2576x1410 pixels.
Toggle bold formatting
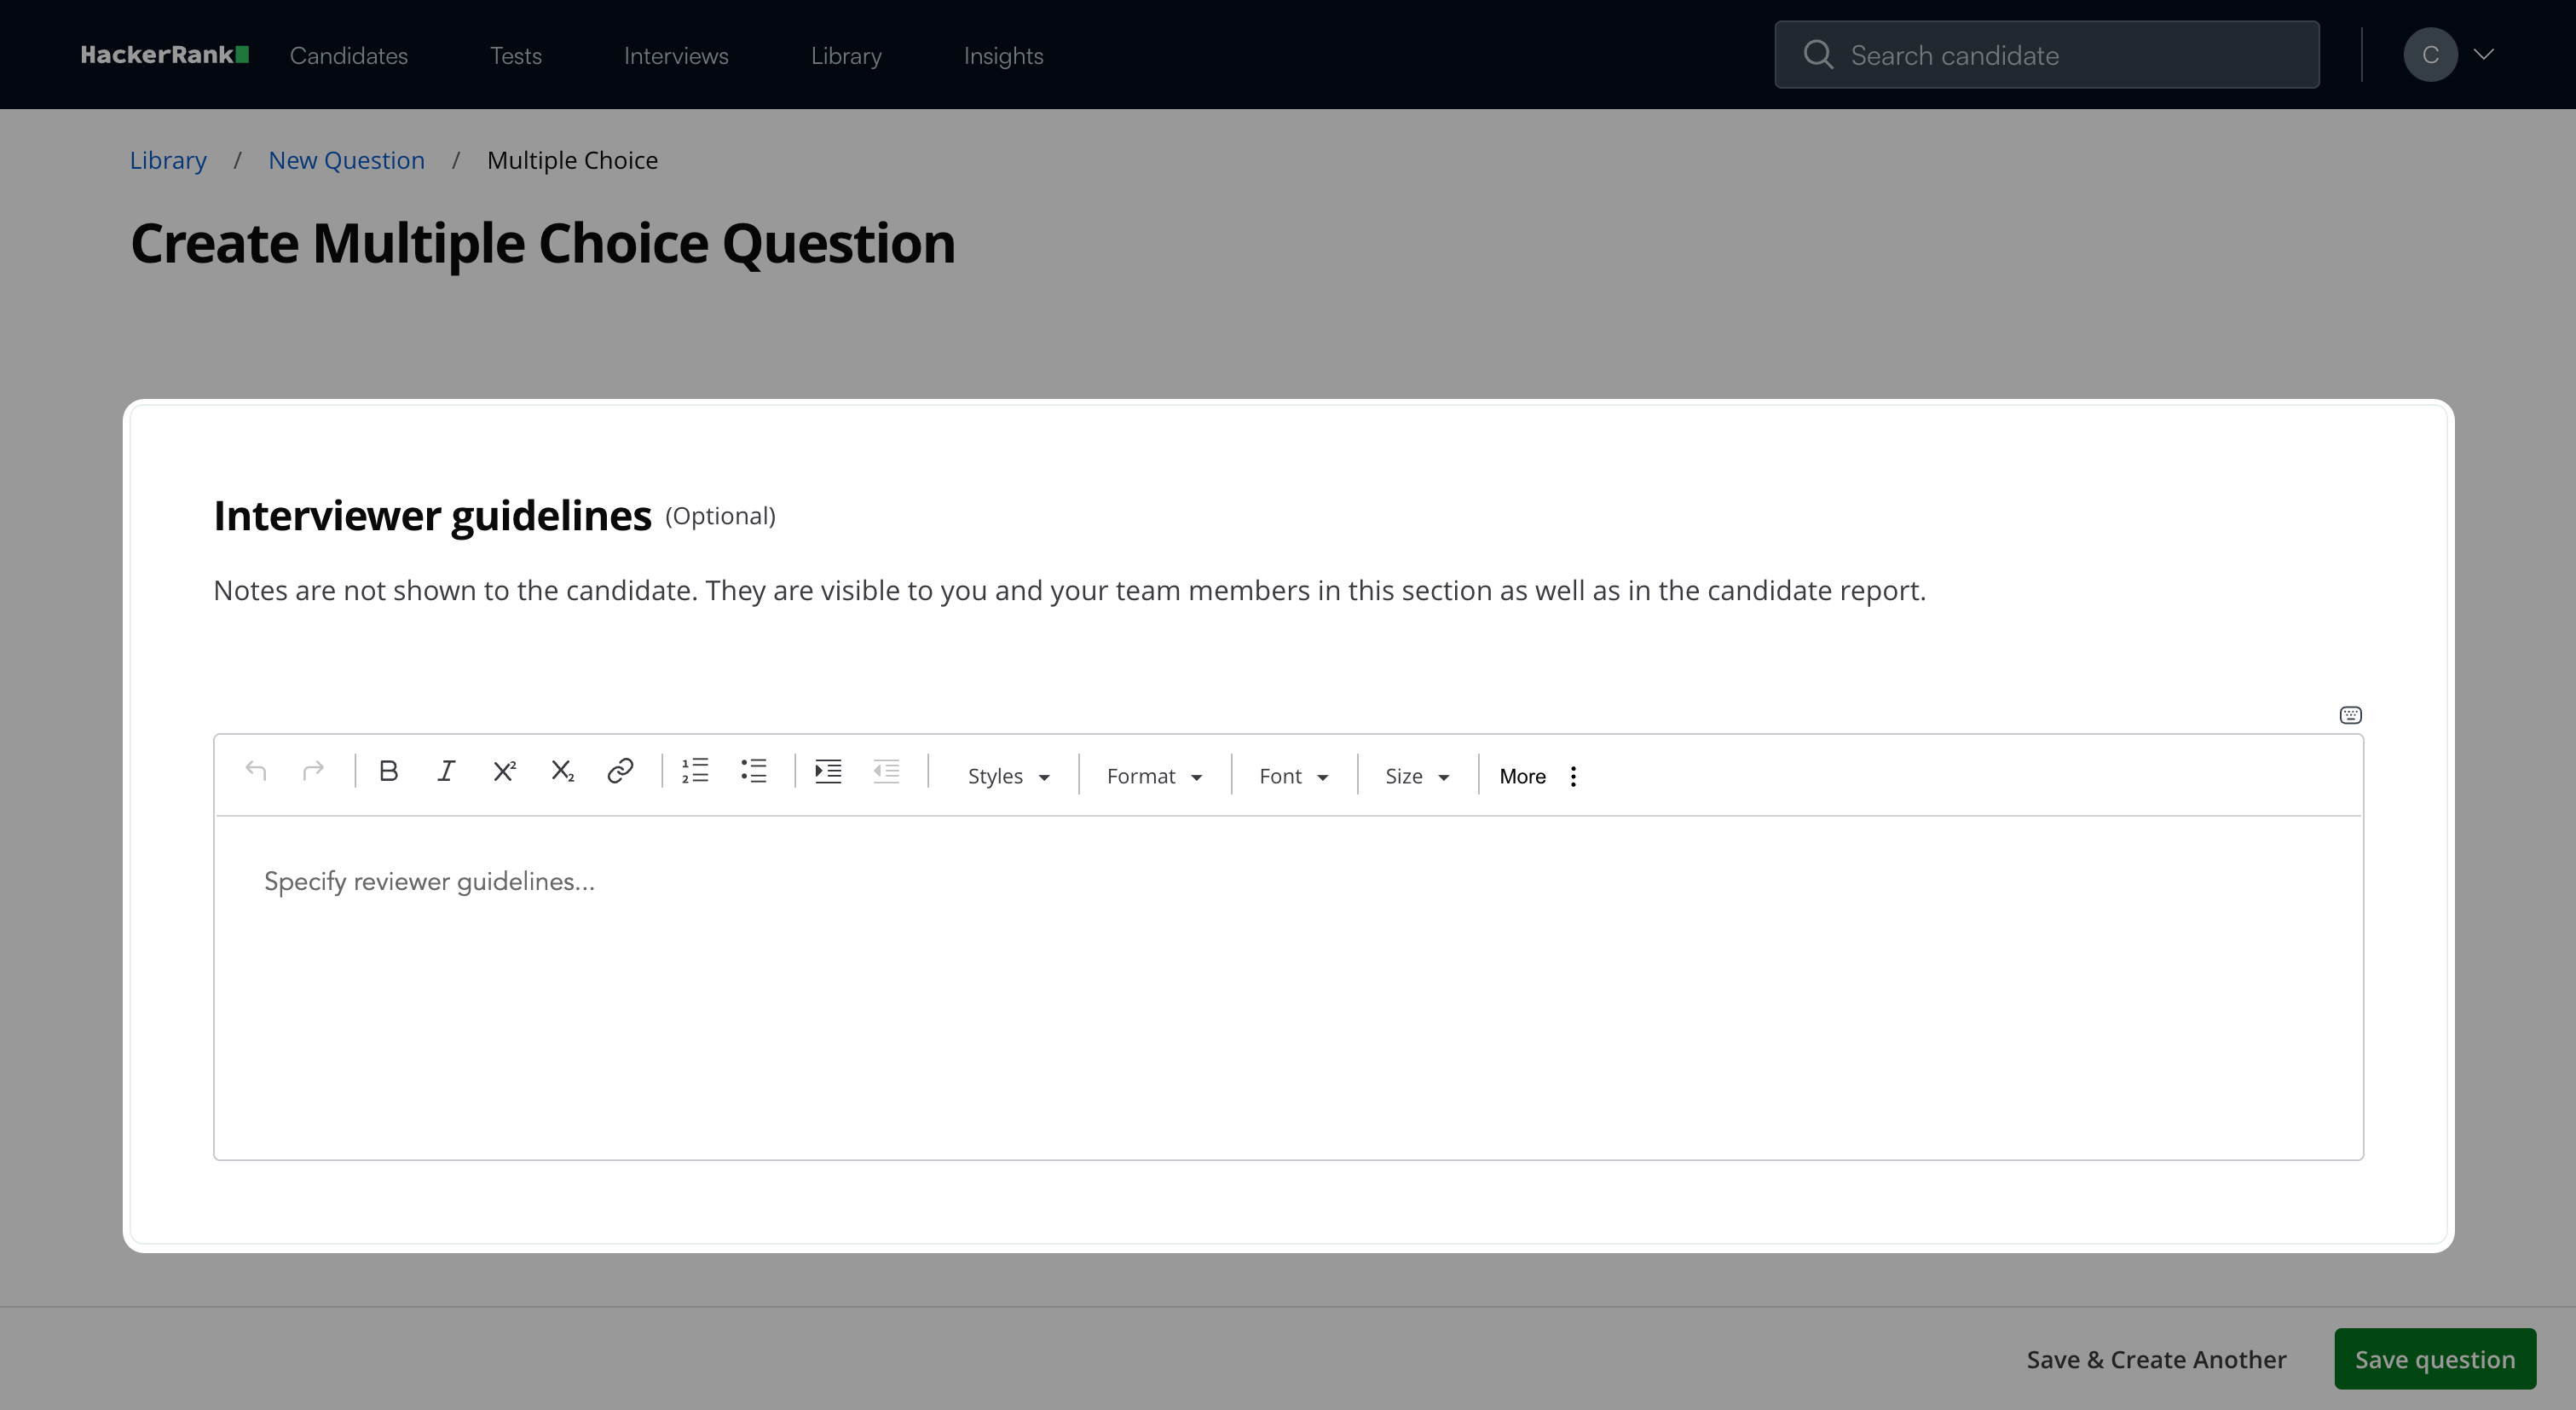pos(389,771)
